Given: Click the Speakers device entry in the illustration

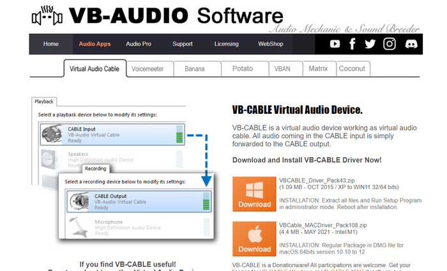Looking at the screenshot, I should click(x=112, y=159).
